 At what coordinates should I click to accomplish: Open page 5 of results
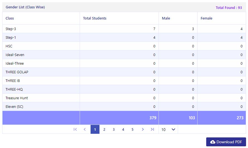(132, 129)
